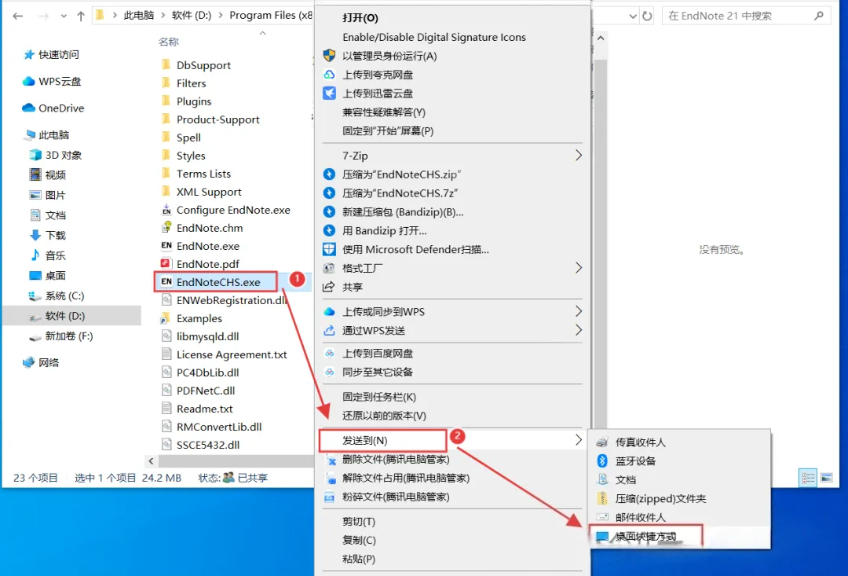The width and height of the screenshot is (848, 576).
Task: Click the Run as administrator shield icon
Action: pos(329,56)
